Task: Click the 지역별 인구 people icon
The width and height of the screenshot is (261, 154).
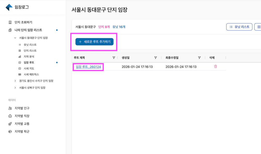Action: point(10,108)
